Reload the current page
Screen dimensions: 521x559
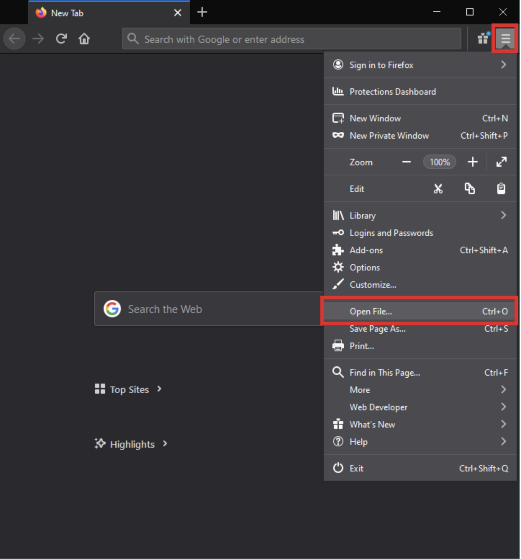[62, 39]
